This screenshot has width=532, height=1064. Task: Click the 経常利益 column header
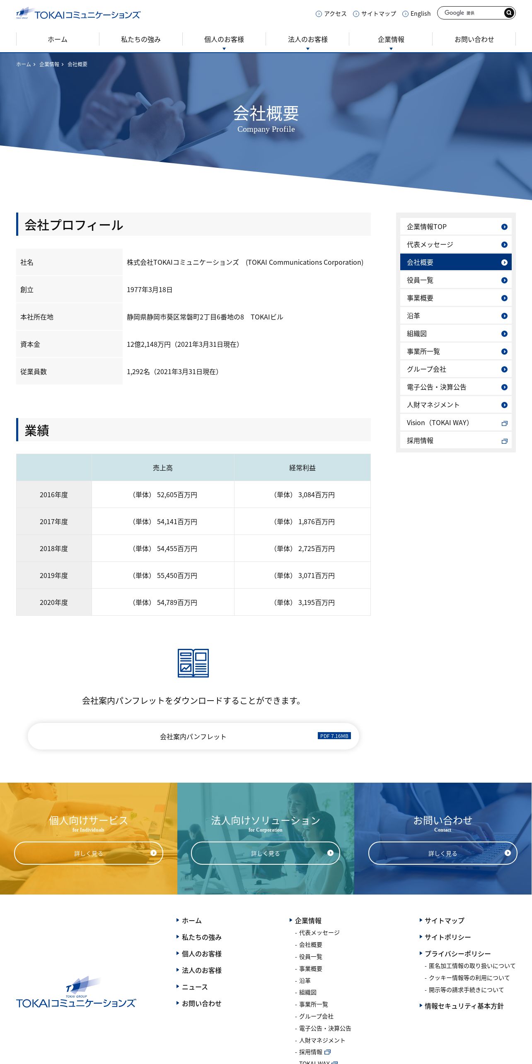tap(302, 467)
